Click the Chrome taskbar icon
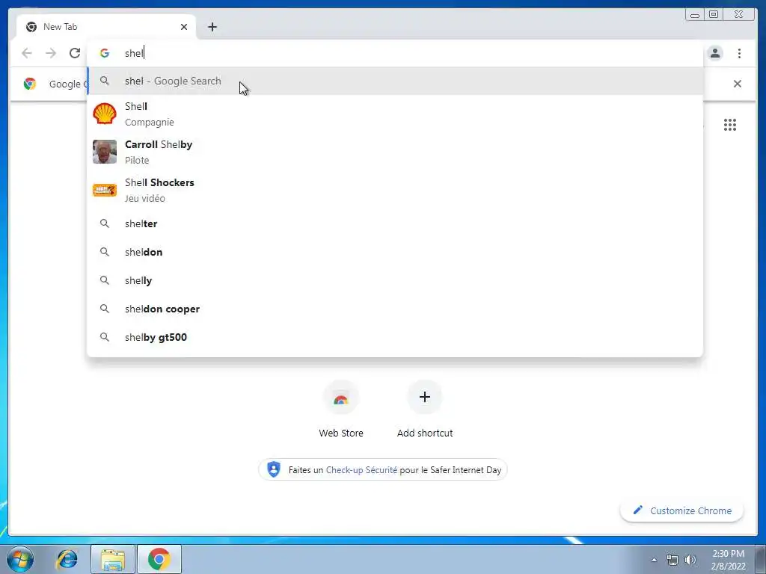The image size is (766, 574). [x=159, y=559]
